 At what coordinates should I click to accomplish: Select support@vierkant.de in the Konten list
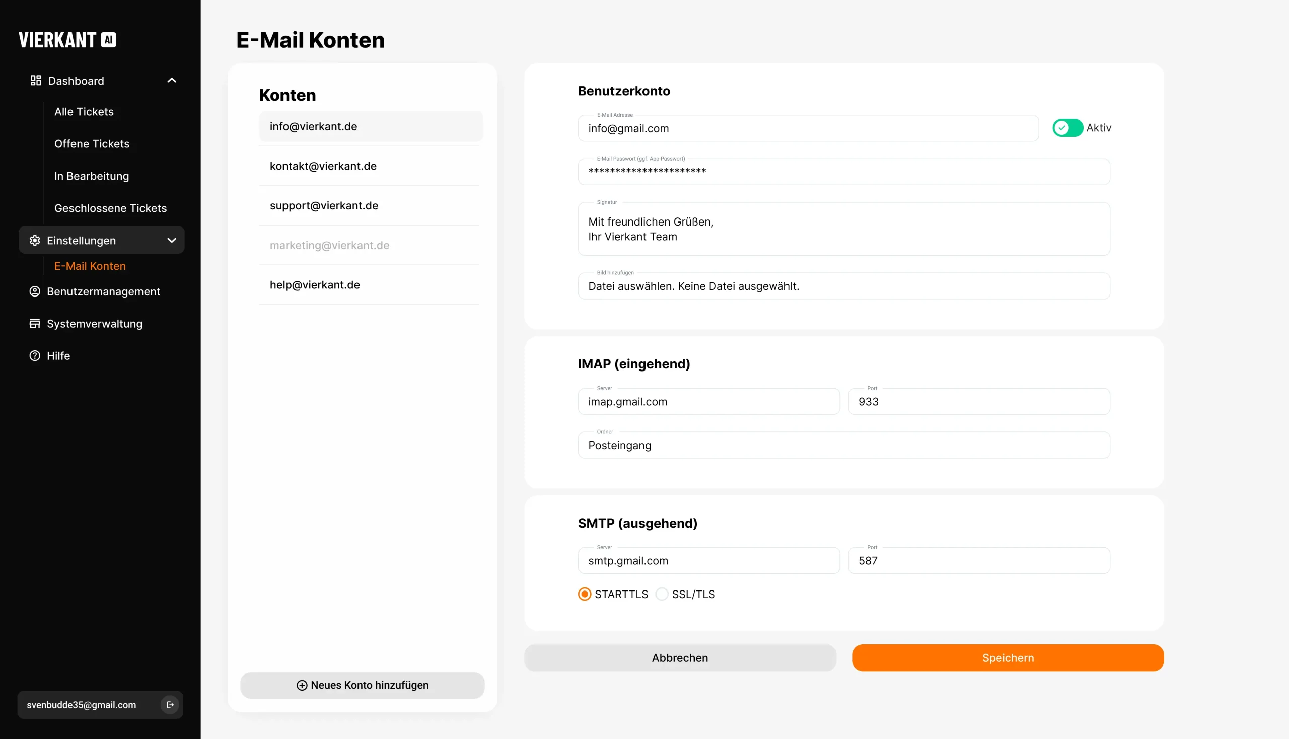click(x=324, y=205)
